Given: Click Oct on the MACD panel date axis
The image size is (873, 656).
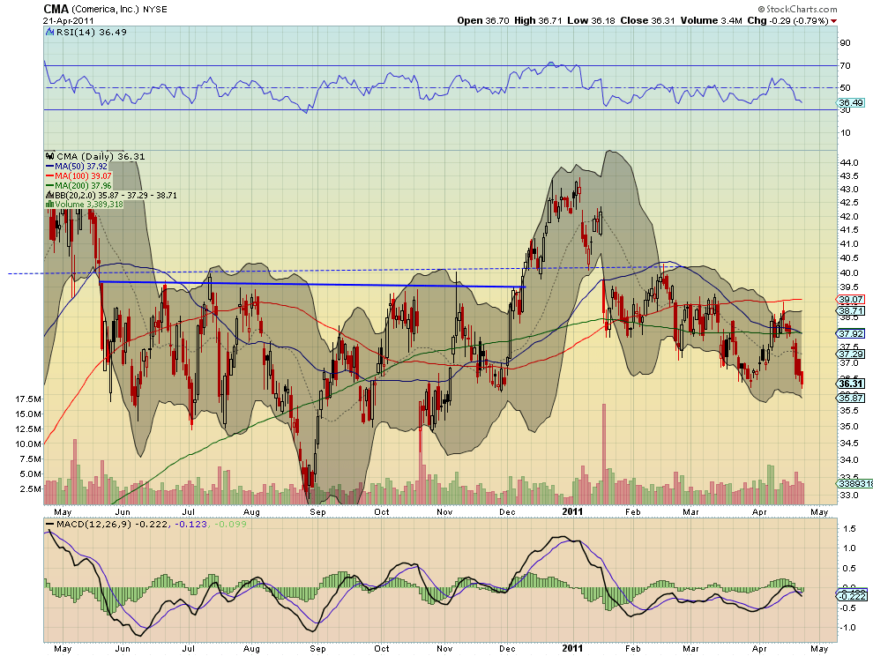Looking at the screenshot, I should click(381, 648).
